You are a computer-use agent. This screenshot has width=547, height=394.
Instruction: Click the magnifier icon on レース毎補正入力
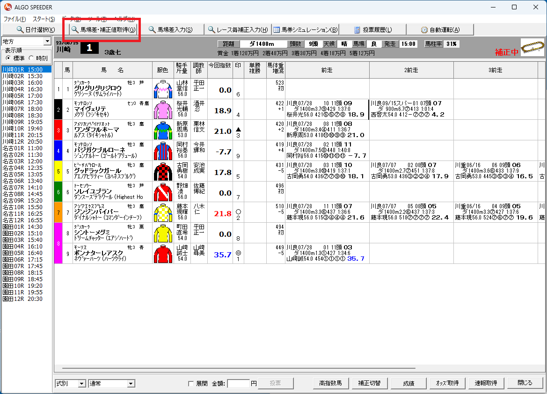[x=212, y=29]
